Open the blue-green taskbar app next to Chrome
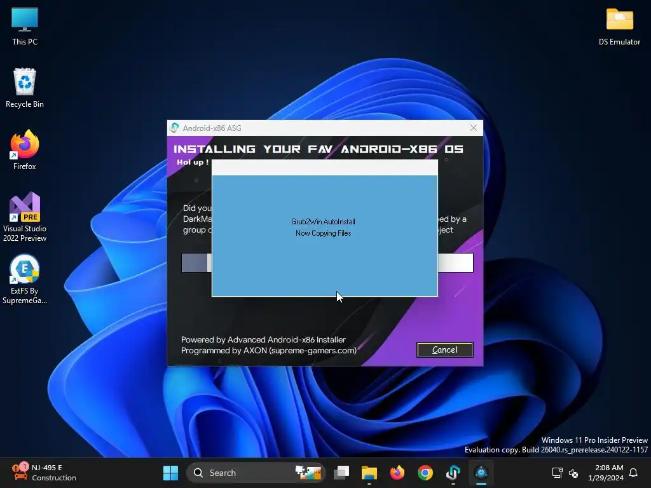The width and height of the screenshot is (651, 488). [453, 473]
